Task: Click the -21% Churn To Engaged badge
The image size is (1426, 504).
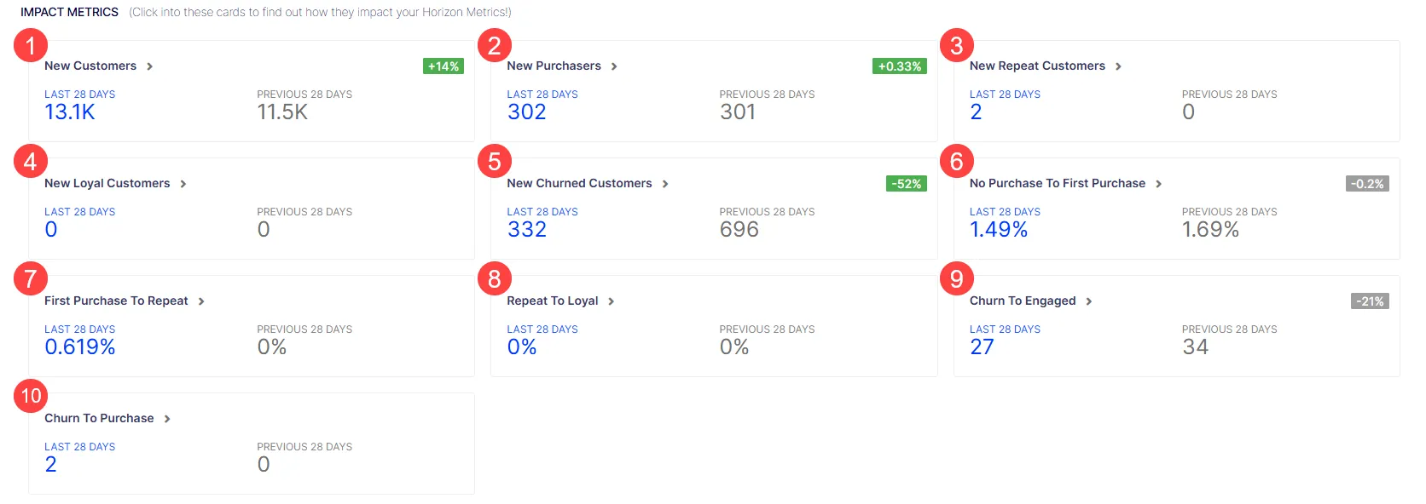Action: point(1371,301)
